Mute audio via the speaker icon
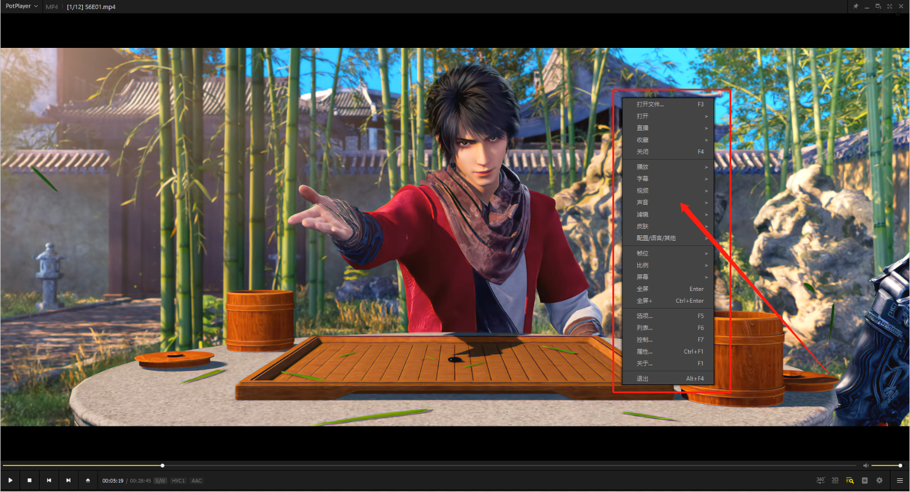This screenshot has width=910, height=492. tap(866, 465)
